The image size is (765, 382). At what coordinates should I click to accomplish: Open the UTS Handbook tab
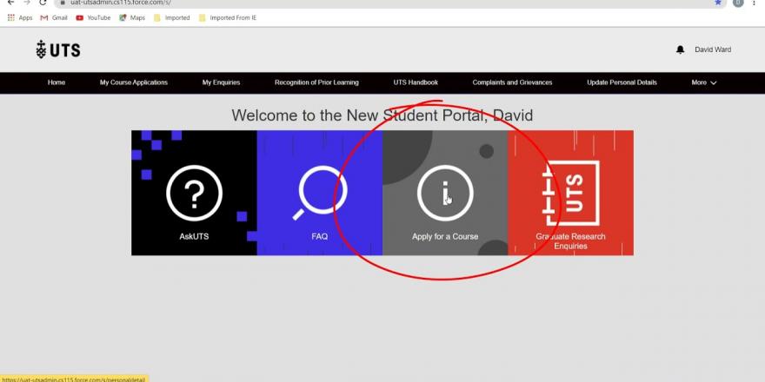[x=416, y=82]
